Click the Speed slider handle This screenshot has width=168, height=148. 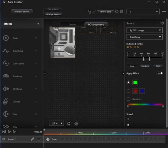(x=128, y=125)
